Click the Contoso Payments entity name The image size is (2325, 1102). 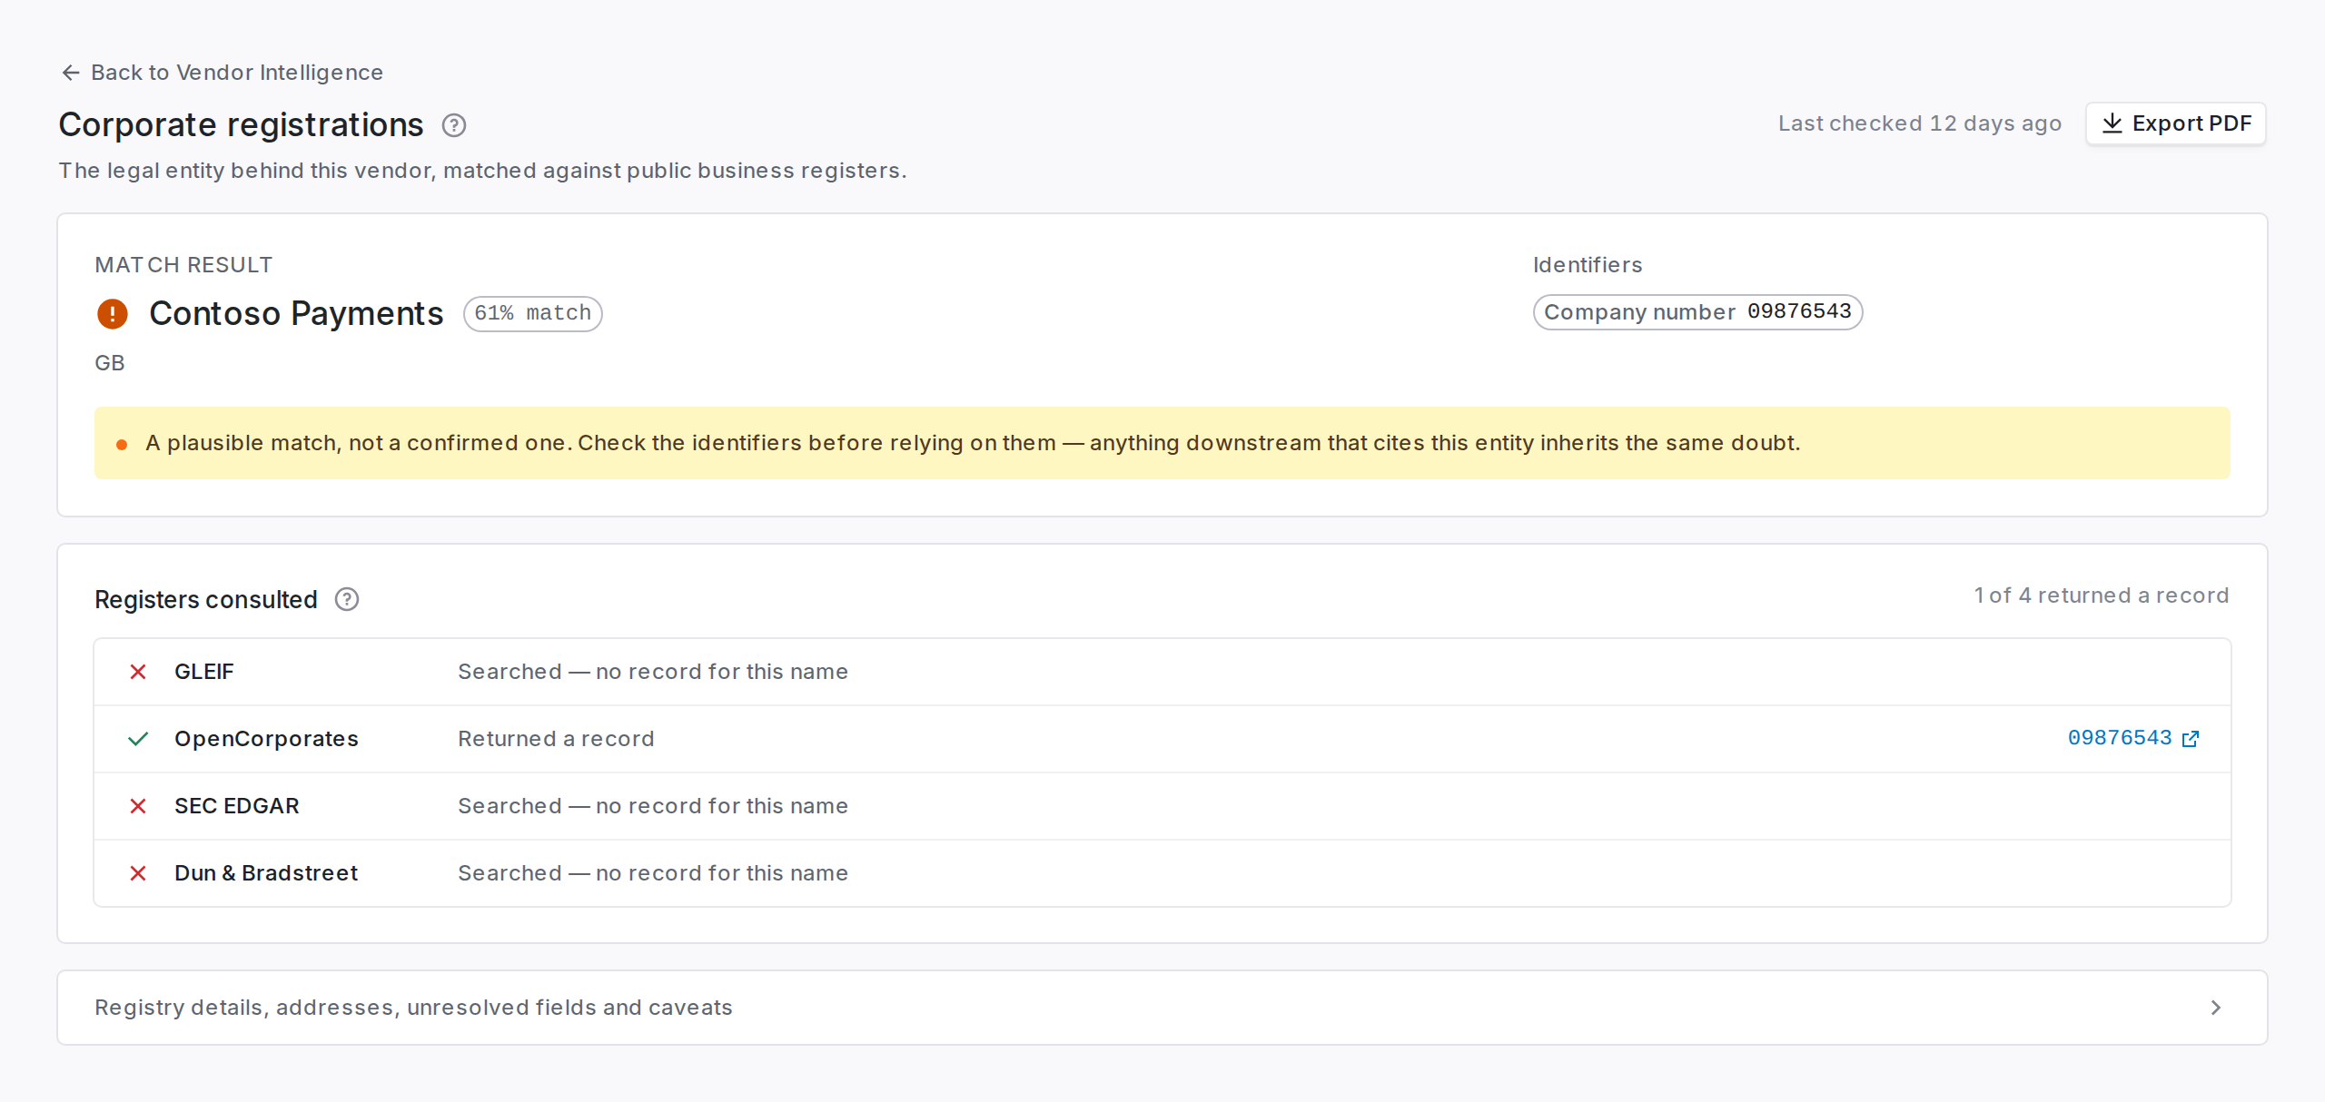click(296, 313)
